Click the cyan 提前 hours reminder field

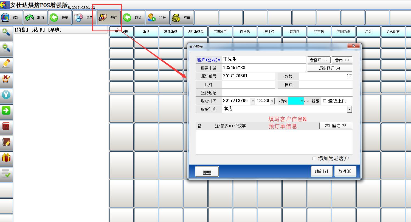(296, 101)
